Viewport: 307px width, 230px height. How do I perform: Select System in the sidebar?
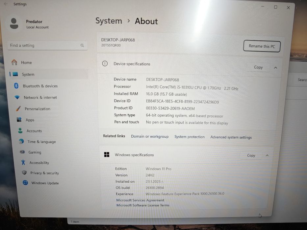(49, 74)
